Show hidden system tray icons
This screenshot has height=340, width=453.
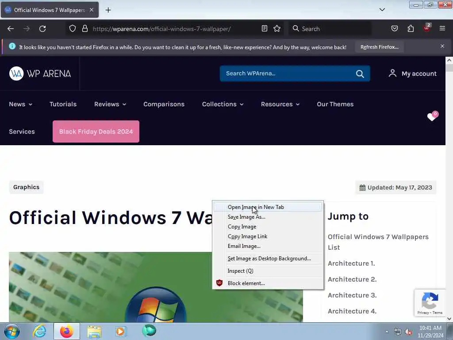[387, 332]
